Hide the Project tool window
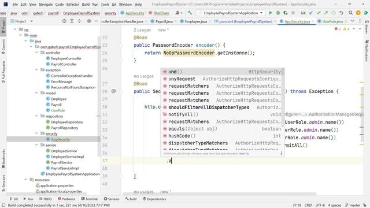The height and width of the screenshot is (208, 370). [97, 21]
